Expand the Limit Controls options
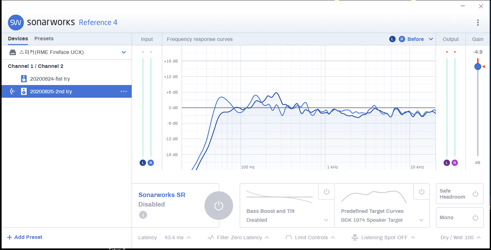Image resolution: width=491 pixels, height=250 pixels. pos(333,237)
